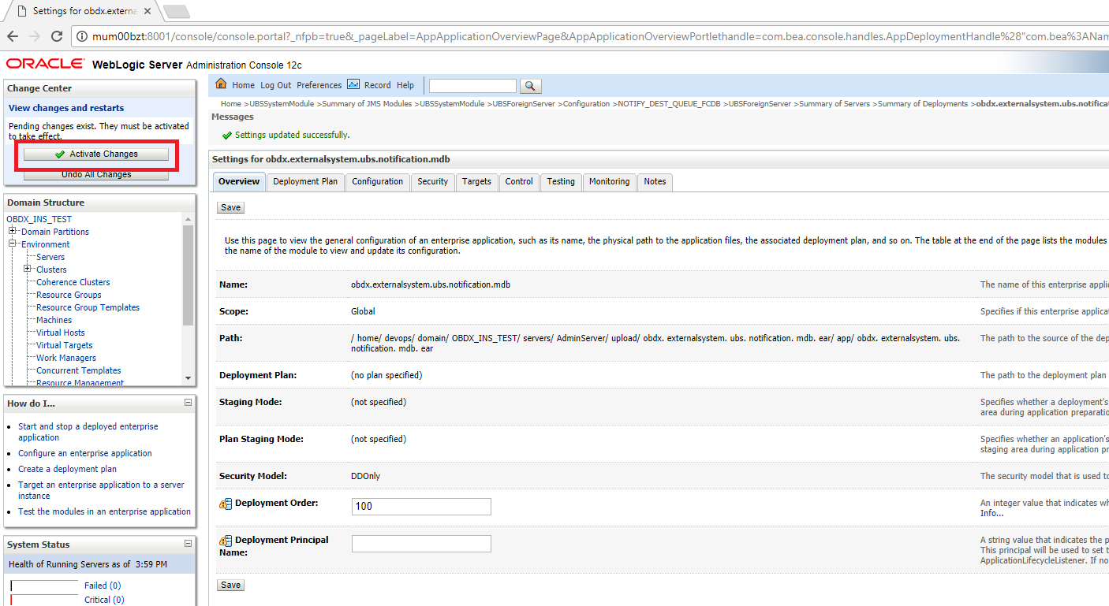This screenshot has height=606, width=1109.
Task: Click Summary of Servers breadcrumb
Action: coord(835,104)
